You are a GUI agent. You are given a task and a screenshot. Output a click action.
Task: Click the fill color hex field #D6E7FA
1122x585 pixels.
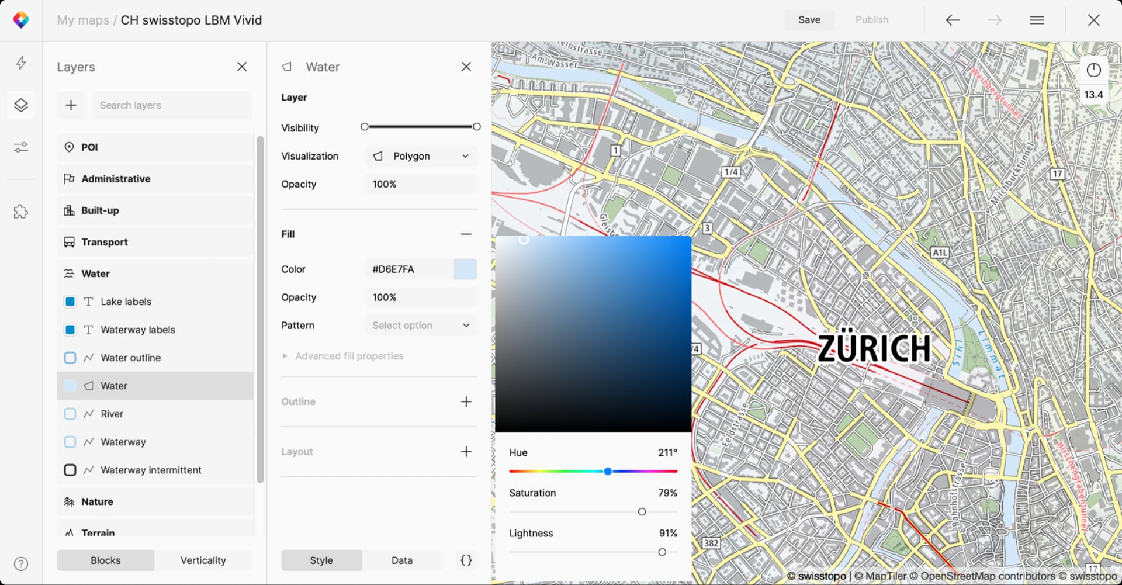(x=409, y=269)
